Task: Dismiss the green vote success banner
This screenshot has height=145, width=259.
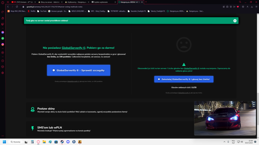Action: point(235,21)
